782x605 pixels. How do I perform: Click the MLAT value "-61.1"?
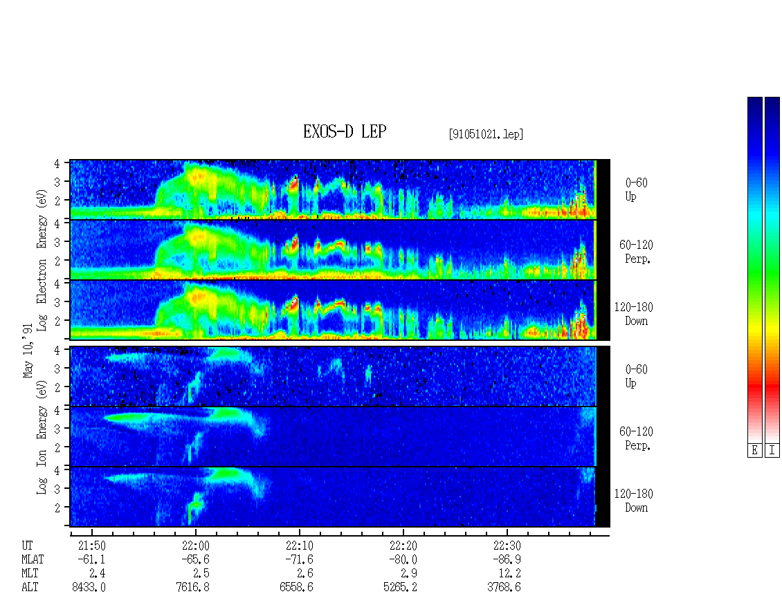click(91, 559)
